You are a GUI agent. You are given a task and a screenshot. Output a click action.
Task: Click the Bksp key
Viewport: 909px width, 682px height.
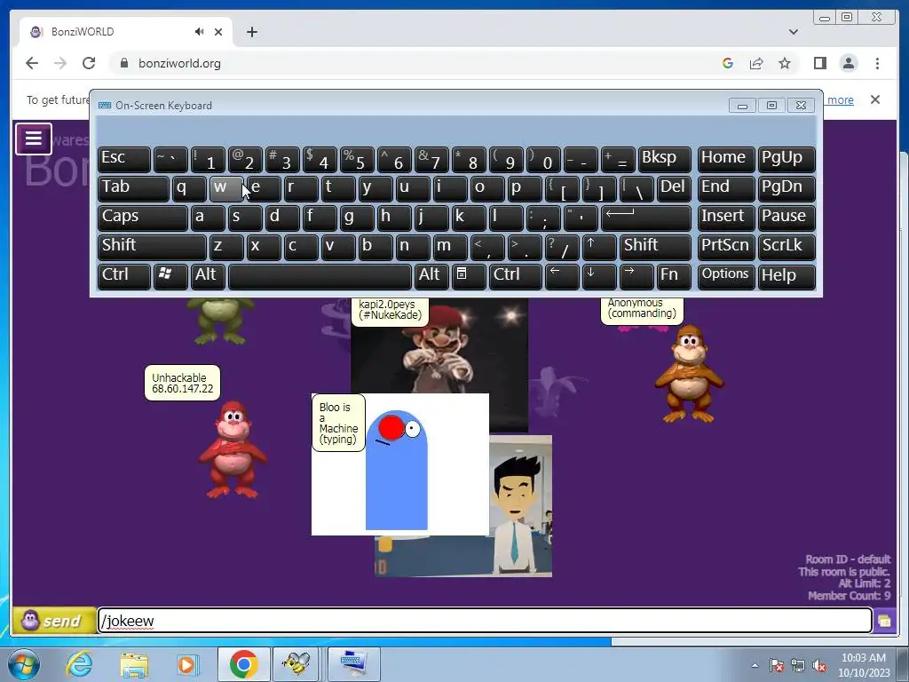click(x=664, y=160)
